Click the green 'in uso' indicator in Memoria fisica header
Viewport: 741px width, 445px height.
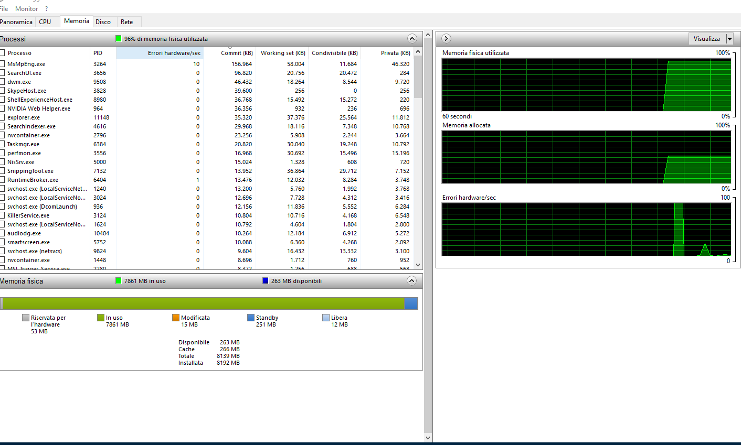tap(119, 281)
